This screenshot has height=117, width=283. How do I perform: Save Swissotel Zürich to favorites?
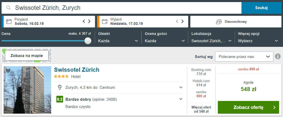tap(8, 71)
